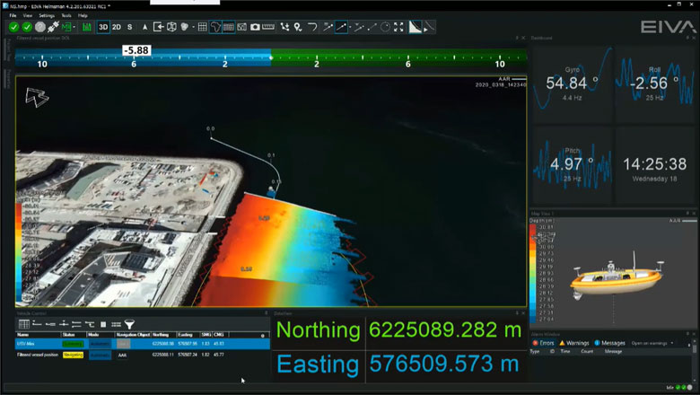Switch to 2D view mode
Screen dimensions: 700x395
tap(117, 27)
